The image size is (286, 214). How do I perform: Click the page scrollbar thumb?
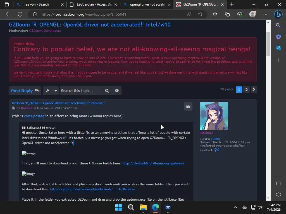pyautogui.click(x=268, y=44)
